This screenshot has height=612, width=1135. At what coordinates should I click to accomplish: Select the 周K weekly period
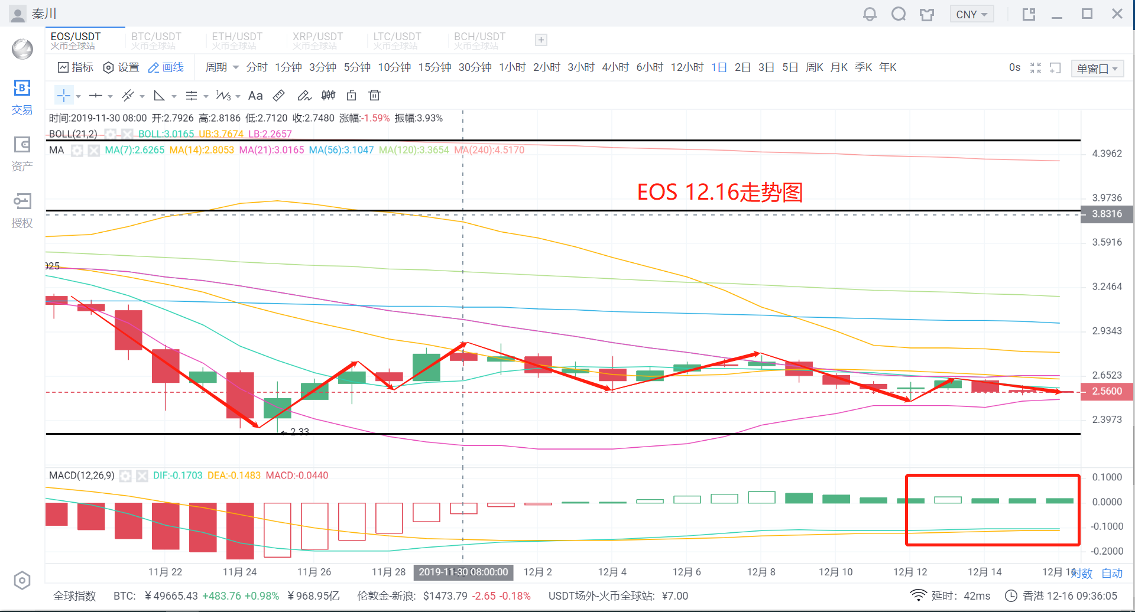[x=815, y=67]
